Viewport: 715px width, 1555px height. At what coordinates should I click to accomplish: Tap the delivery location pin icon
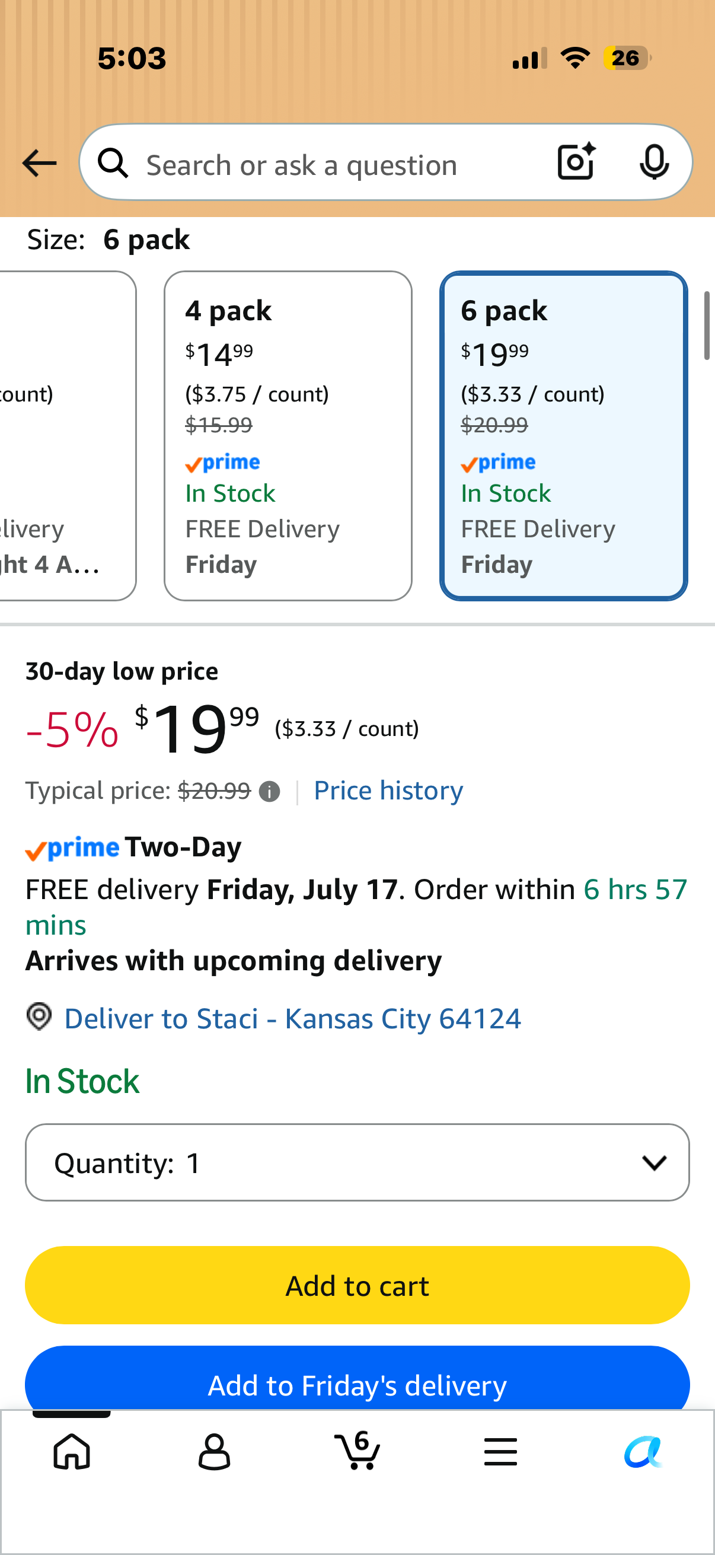coord(39,1017)
